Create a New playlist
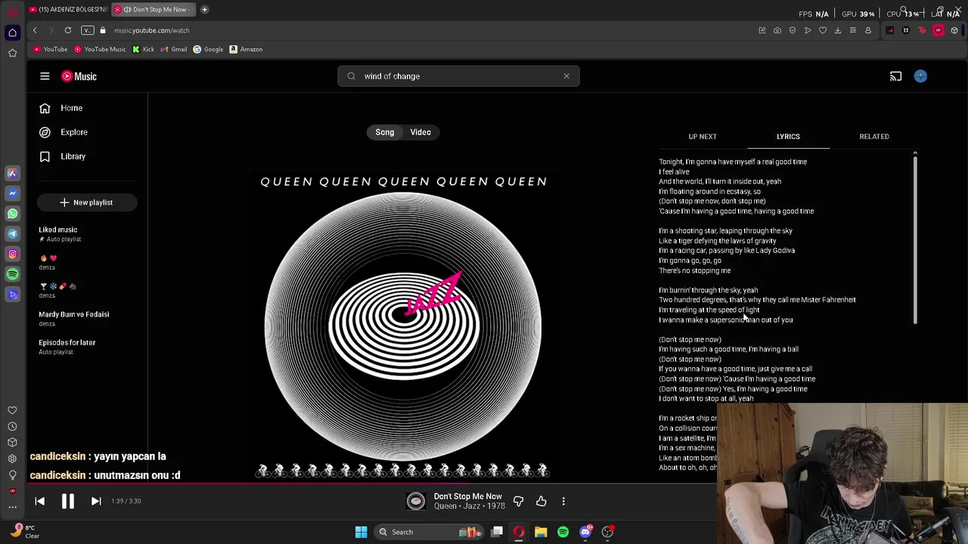The height and width of the screenshot is (544, 968). [x=86, y=202]
